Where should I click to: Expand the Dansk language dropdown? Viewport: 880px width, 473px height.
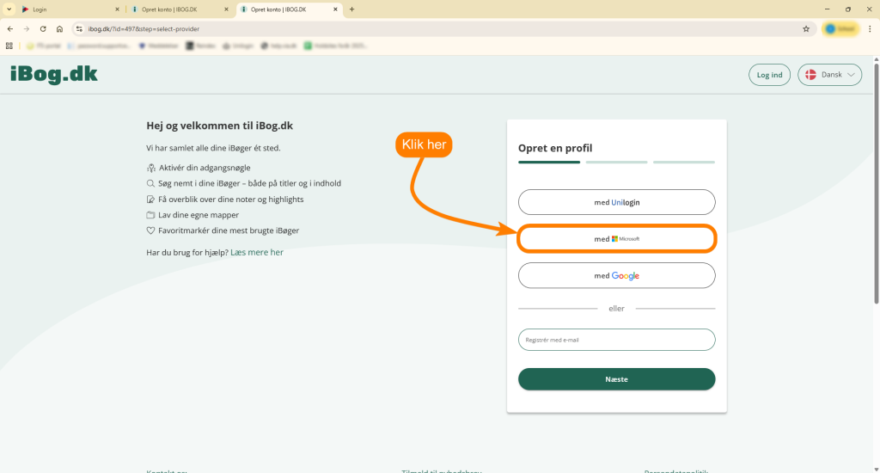tap(829, 75)
